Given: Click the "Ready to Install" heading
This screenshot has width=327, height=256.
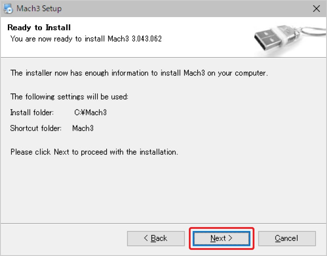Looking at the screenshot, I should 39,28.
